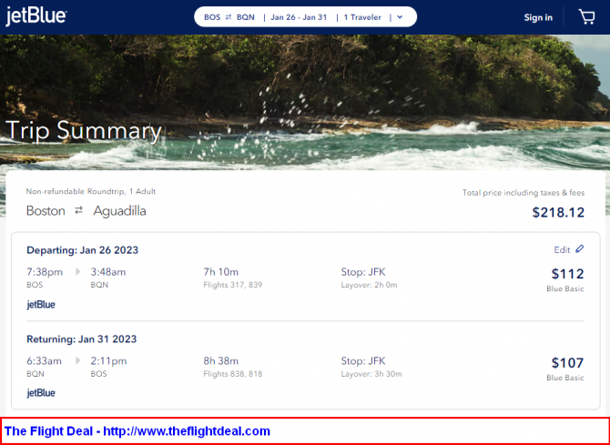Click the Boston city name
Viewport: 610px width, 445px height.
coord(46,211)
